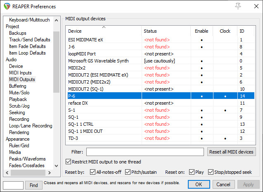Open Audio Device page
The width and height of the screenshot is (263, 192).
pyautogui.click(x=16, y=66)
